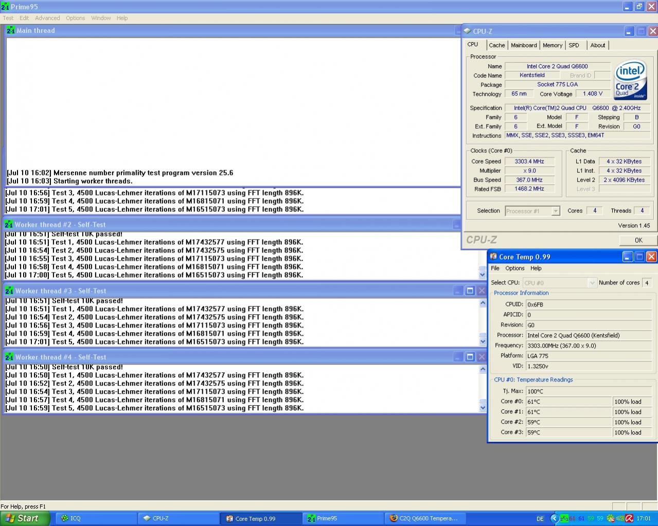Viewport: 658px width, 526px height.
Task: Click the blue 61 temperature tray icon
Action: click(581, 518)
